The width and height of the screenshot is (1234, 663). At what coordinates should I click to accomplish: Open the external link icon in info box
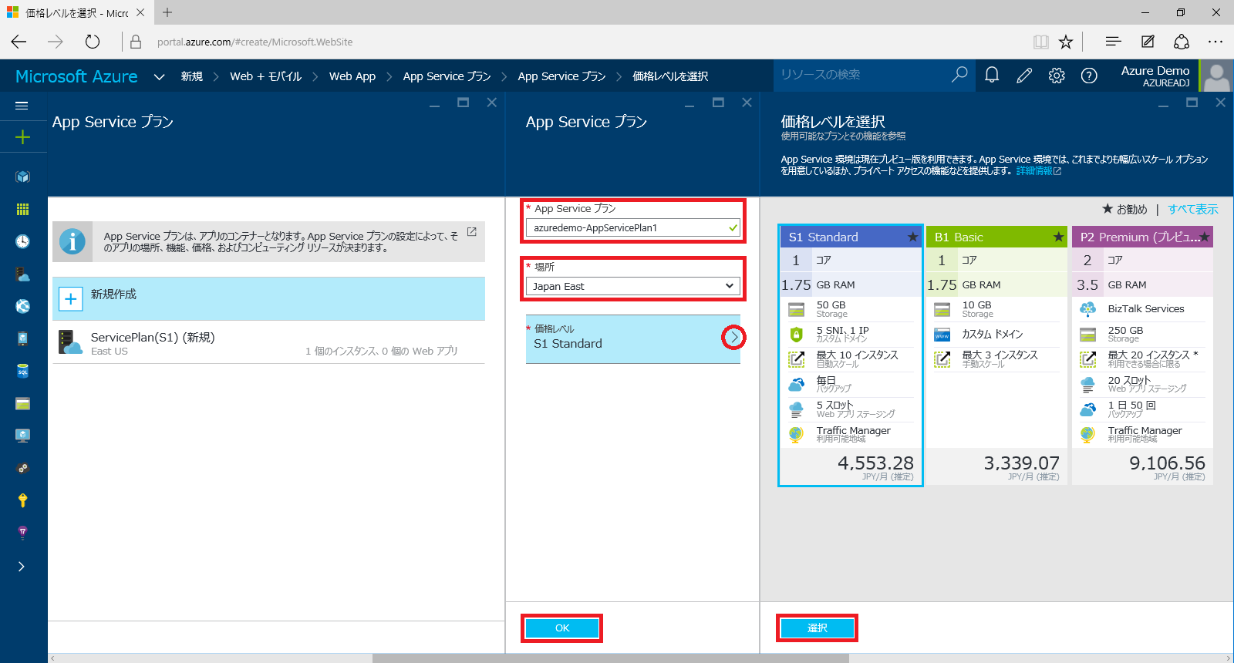tap(471, 231)
